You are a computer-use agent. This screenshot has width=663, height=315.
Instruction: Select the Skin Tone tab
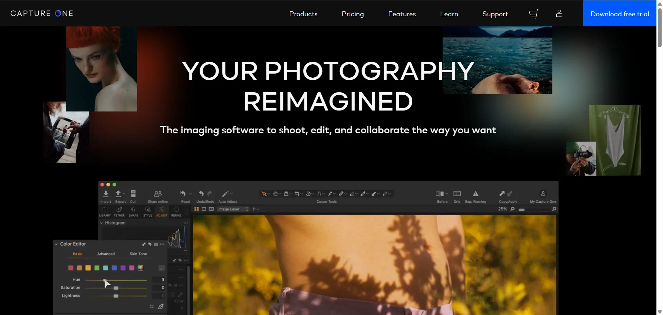click(x=138, y=254)
